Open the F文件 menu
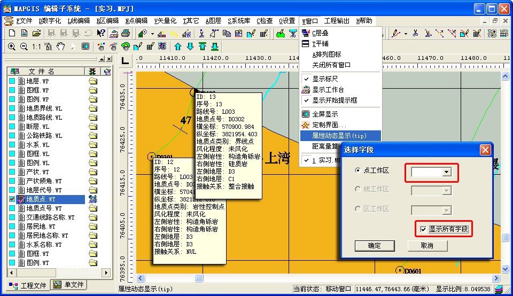Viewport: 513px width, 296px height. tap(24, 21)
